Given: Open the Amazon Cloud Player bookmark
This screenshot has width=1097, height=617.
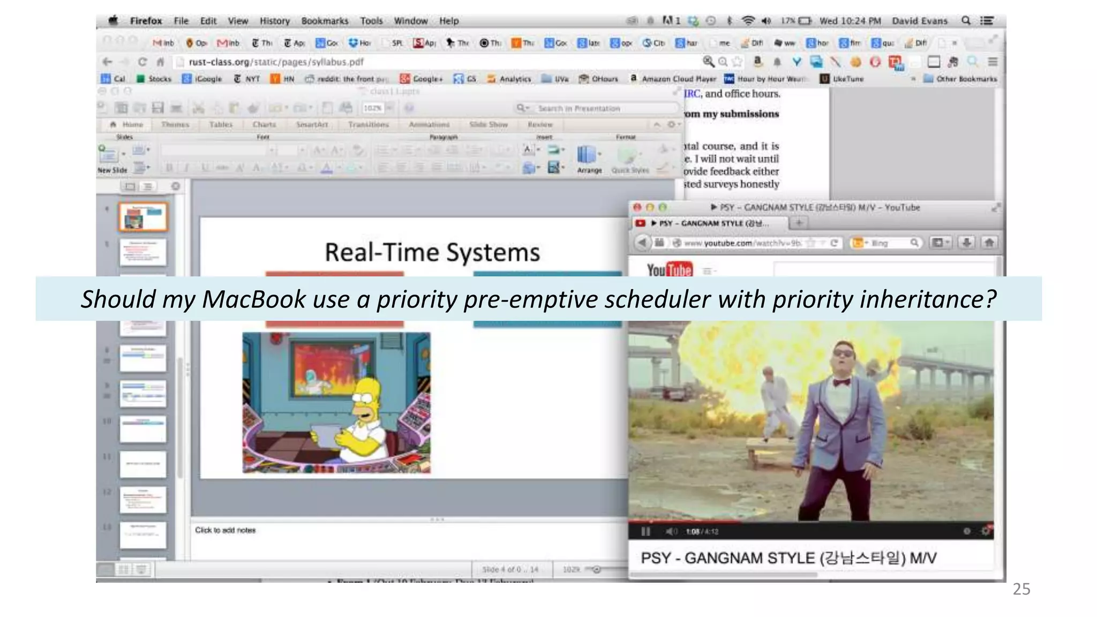Looking at the screenshot, I should pyautogui.click(x=673, y=79).
